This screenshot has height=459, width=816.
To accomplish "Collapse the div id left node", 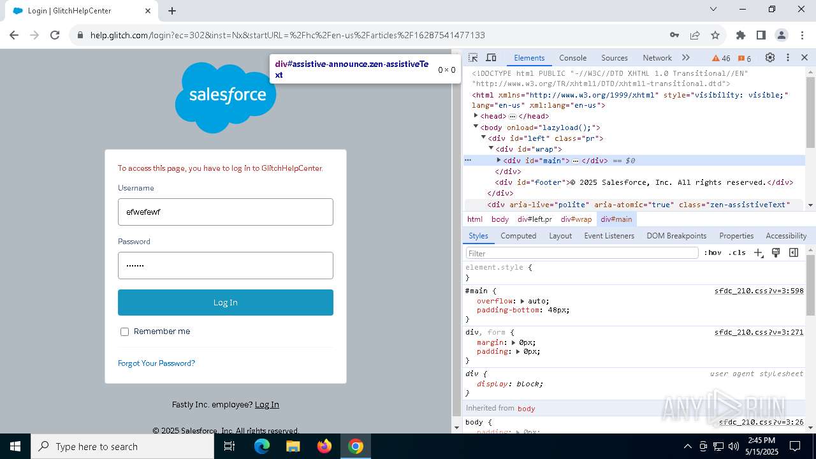I will pyautogui.click(x=483, y=138).
